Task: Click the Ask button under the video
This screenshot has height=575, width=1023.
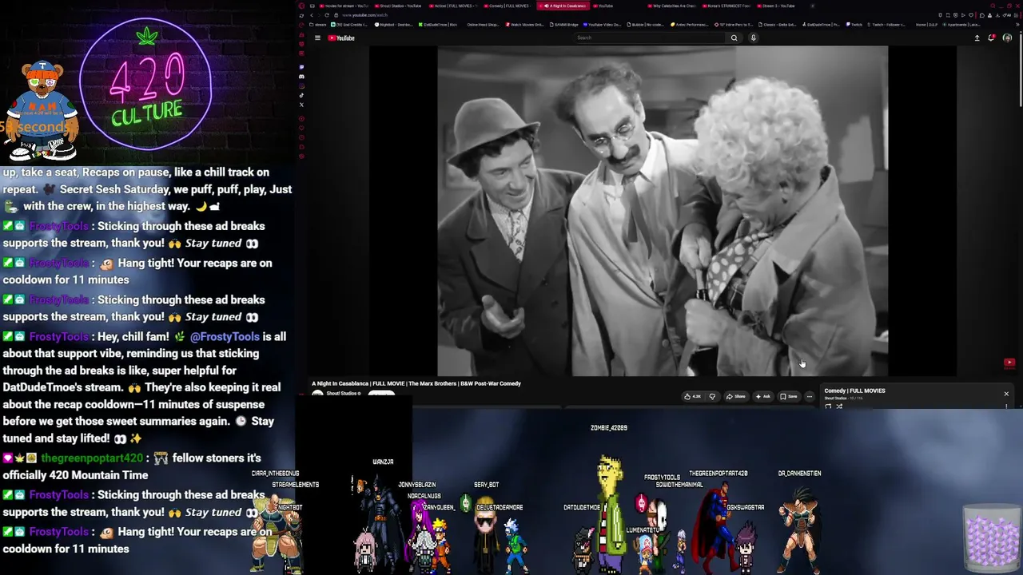Action: point(763,396)
